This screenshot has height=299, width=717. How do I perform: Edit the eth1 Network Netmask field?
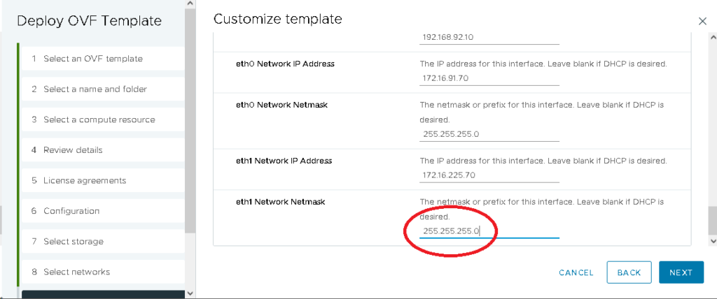(x=489, y=231)
